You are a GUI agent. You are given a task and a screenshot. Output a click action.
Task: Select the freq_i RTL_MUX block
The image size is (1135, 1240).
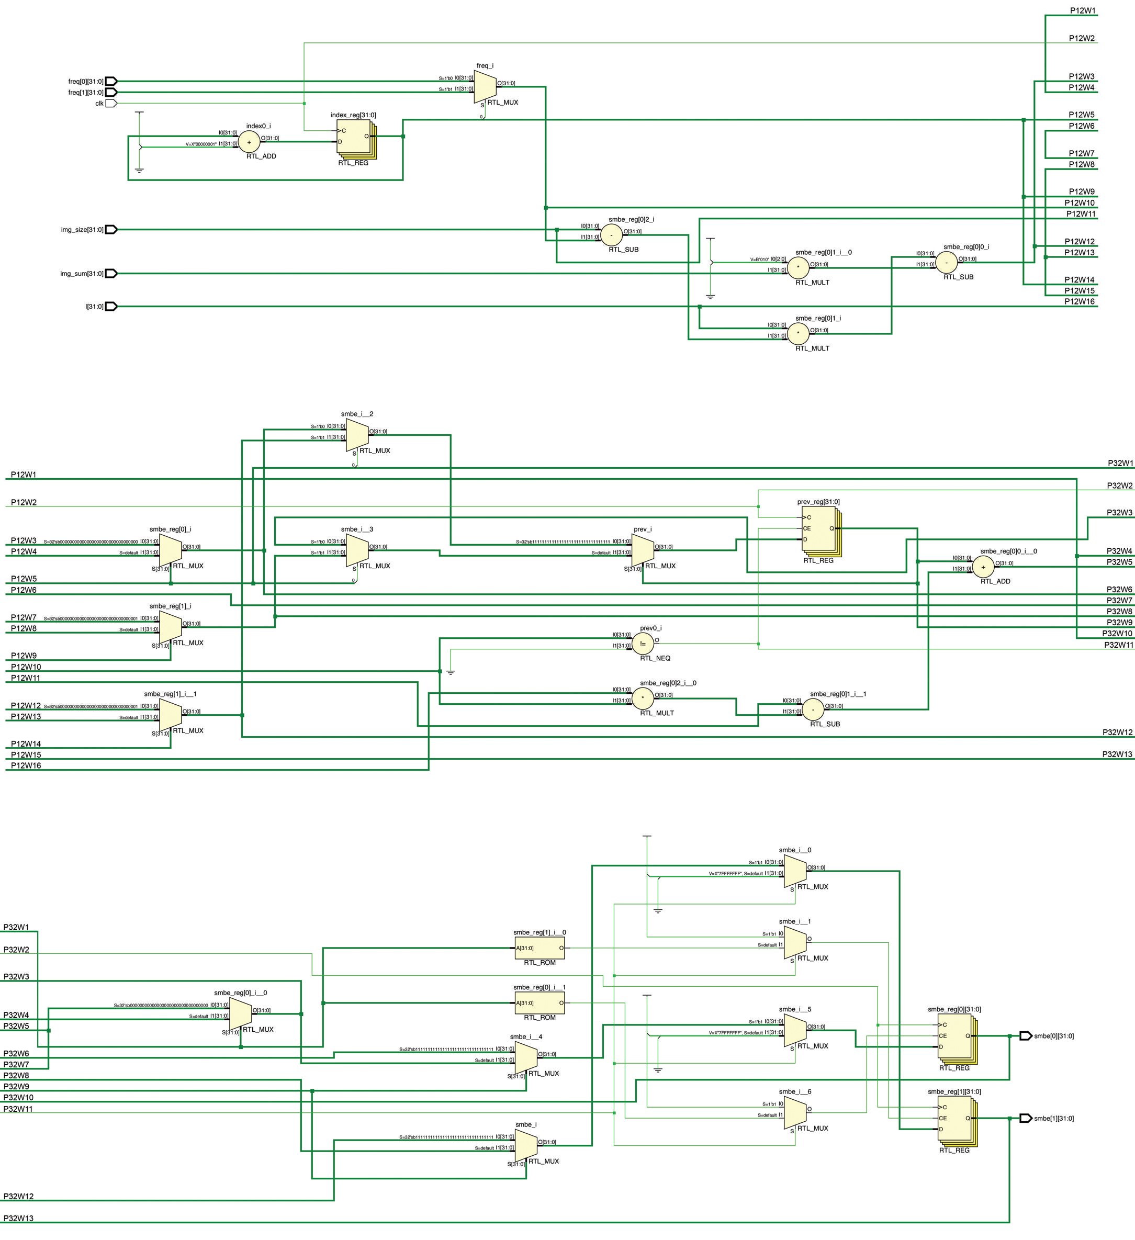point(486,86)
